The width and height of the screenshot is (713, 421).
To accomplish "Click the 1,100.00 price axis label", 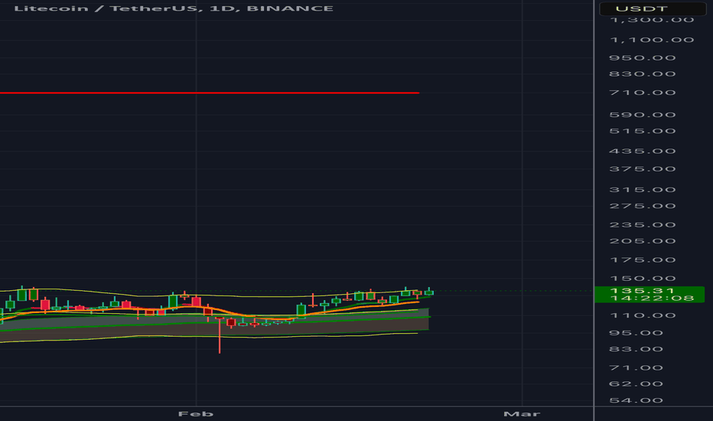I will point(652,40).
